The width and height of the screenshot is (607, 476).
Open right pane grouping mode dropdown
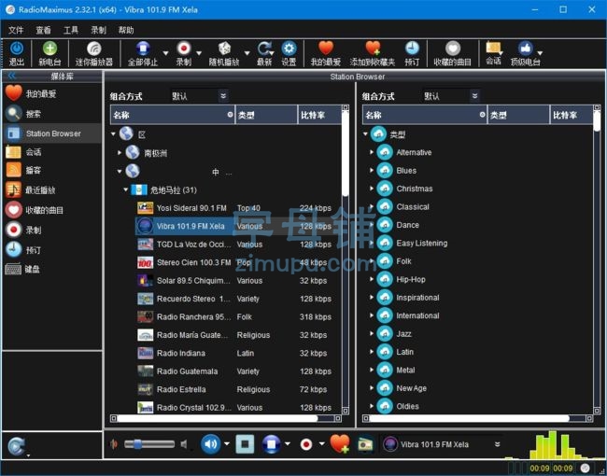click(452, 96)
